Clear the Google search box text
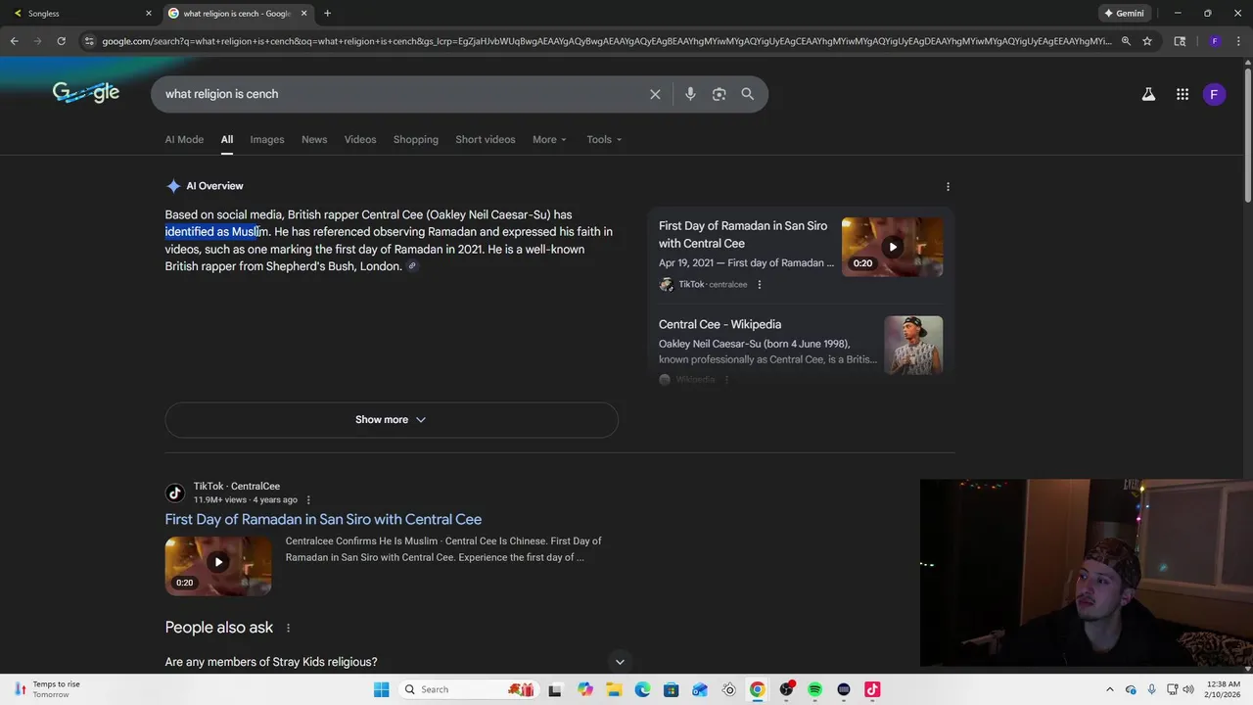Screen dimensions: 1253x705 tap(655, 94)
